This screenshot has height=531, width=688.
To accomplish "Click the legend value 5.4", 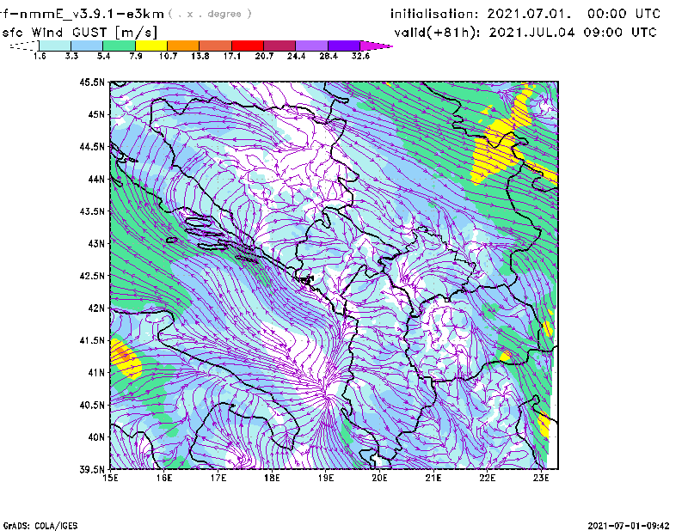I will [103, 56].
